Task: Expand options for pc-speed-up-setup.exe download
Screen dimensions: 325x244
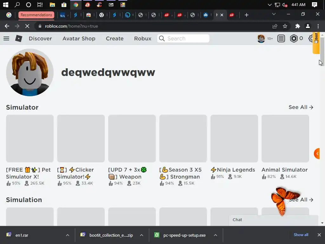Action: 216,235
